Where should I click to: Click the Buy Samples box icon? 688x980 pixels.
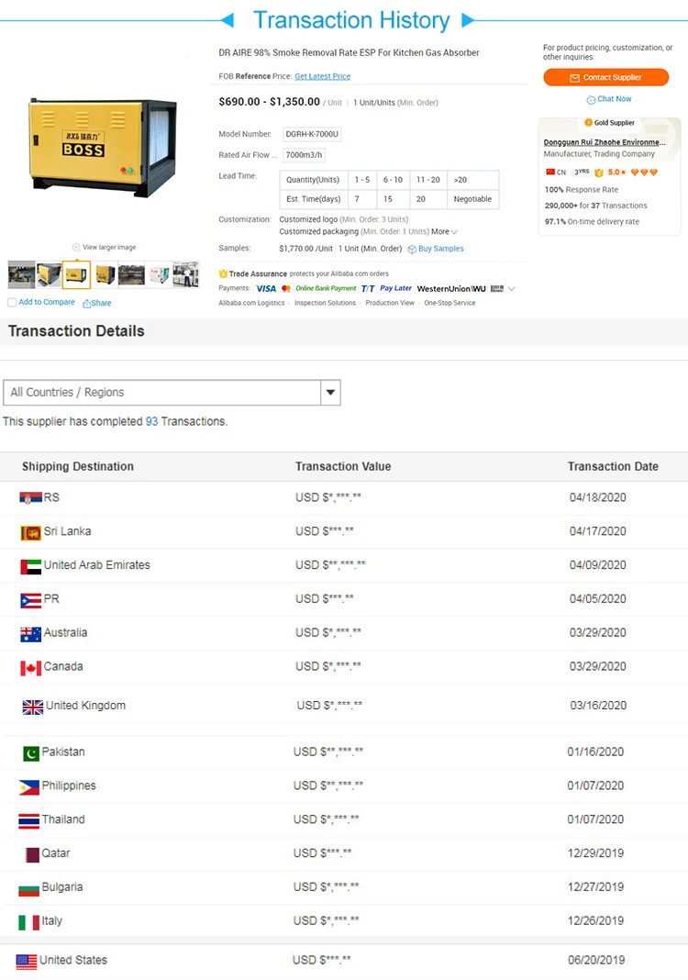click(412, 249)
